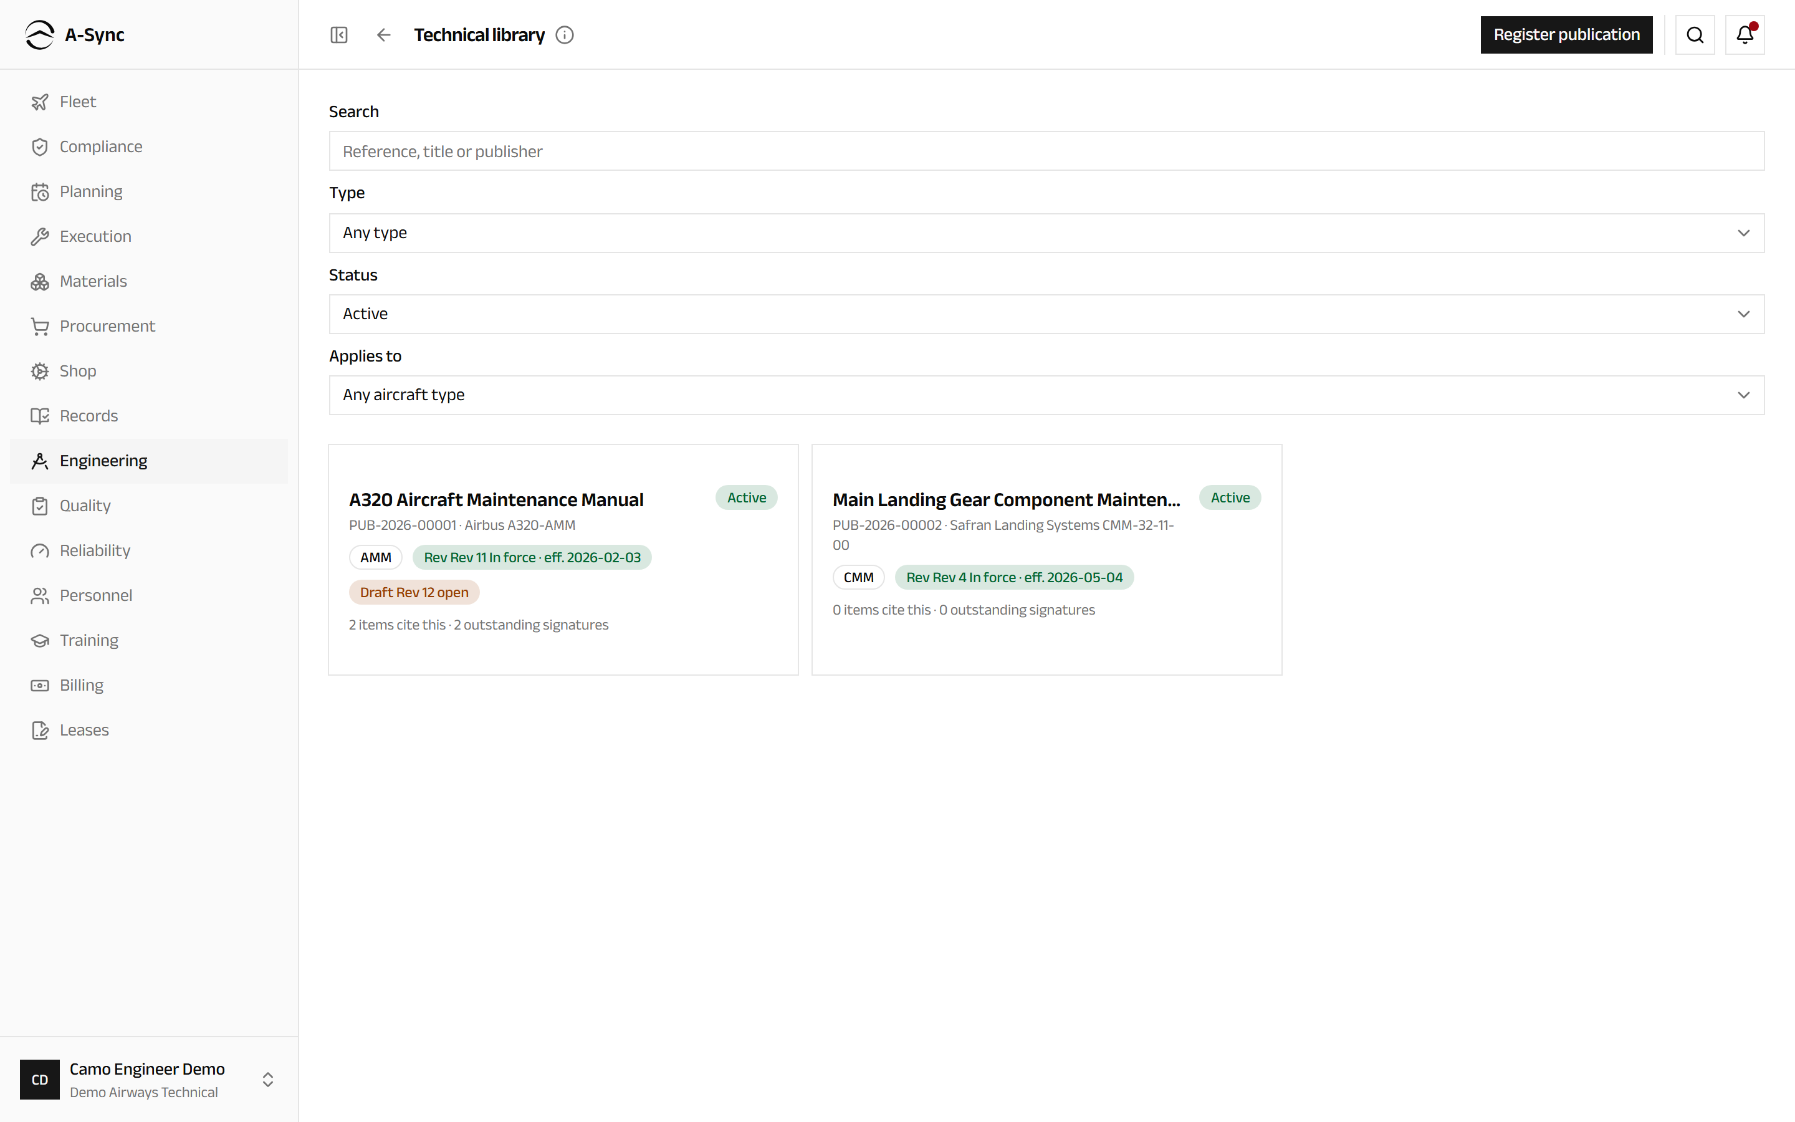Open the search magnifier icon
This screenshot has height=1122, width=1795.
click(x=1695, y=35)
